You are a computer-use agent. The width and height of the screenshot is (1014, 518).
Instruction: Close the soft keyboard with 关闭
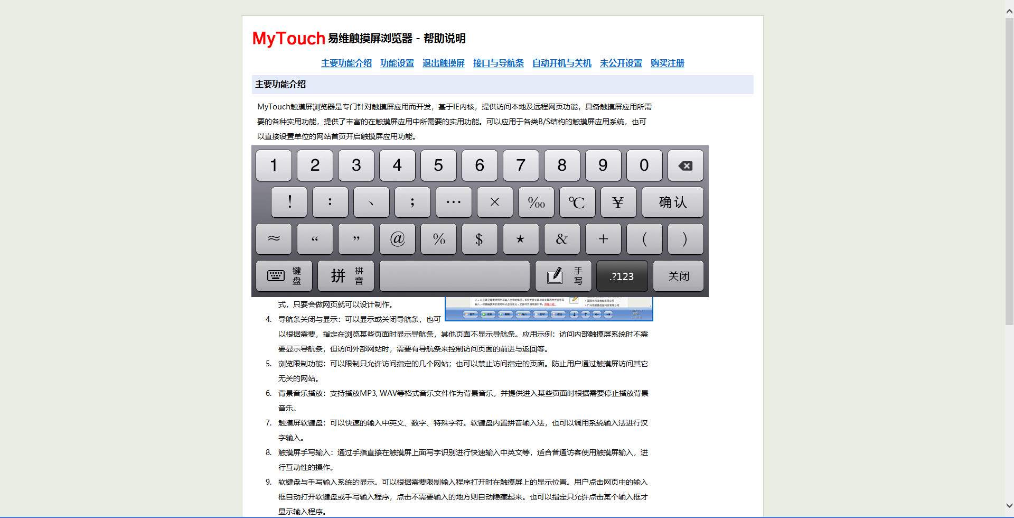679,276
